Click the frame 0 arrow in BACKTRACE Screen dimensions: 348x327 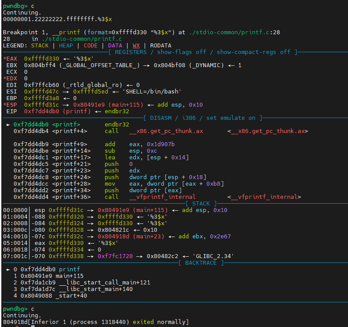click(x=8, y=269)
